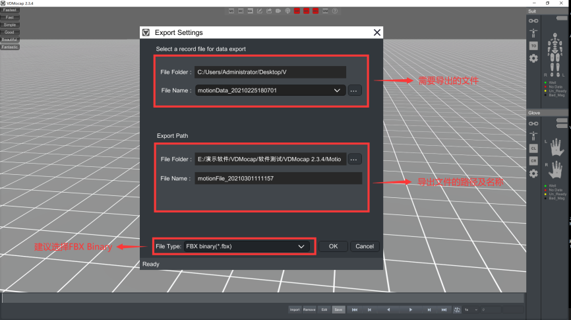Open the File Type dropdown

[x=301, y=246]
